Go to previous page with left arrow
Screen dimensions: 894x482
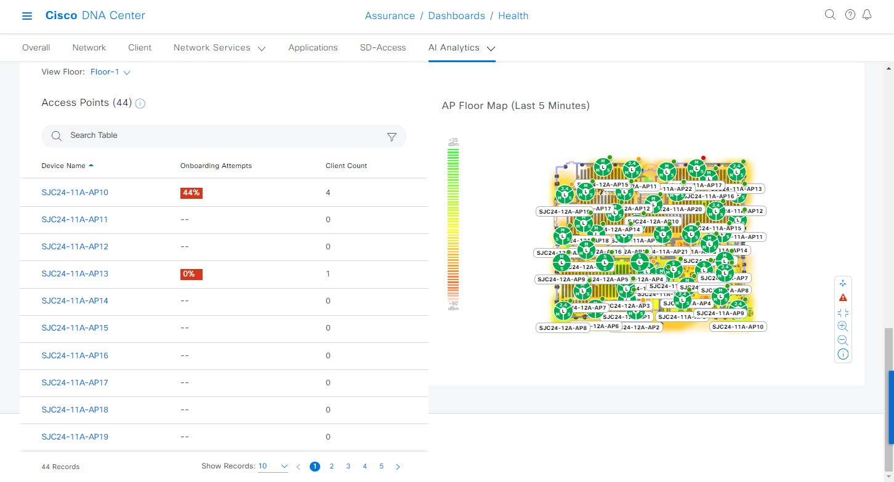click(x=299, y=467)
